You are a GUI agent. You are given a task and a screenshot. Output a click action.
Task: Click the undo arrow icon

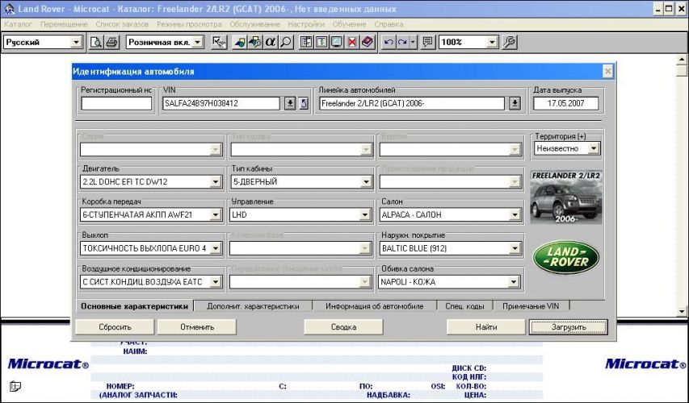click(388, 42)
